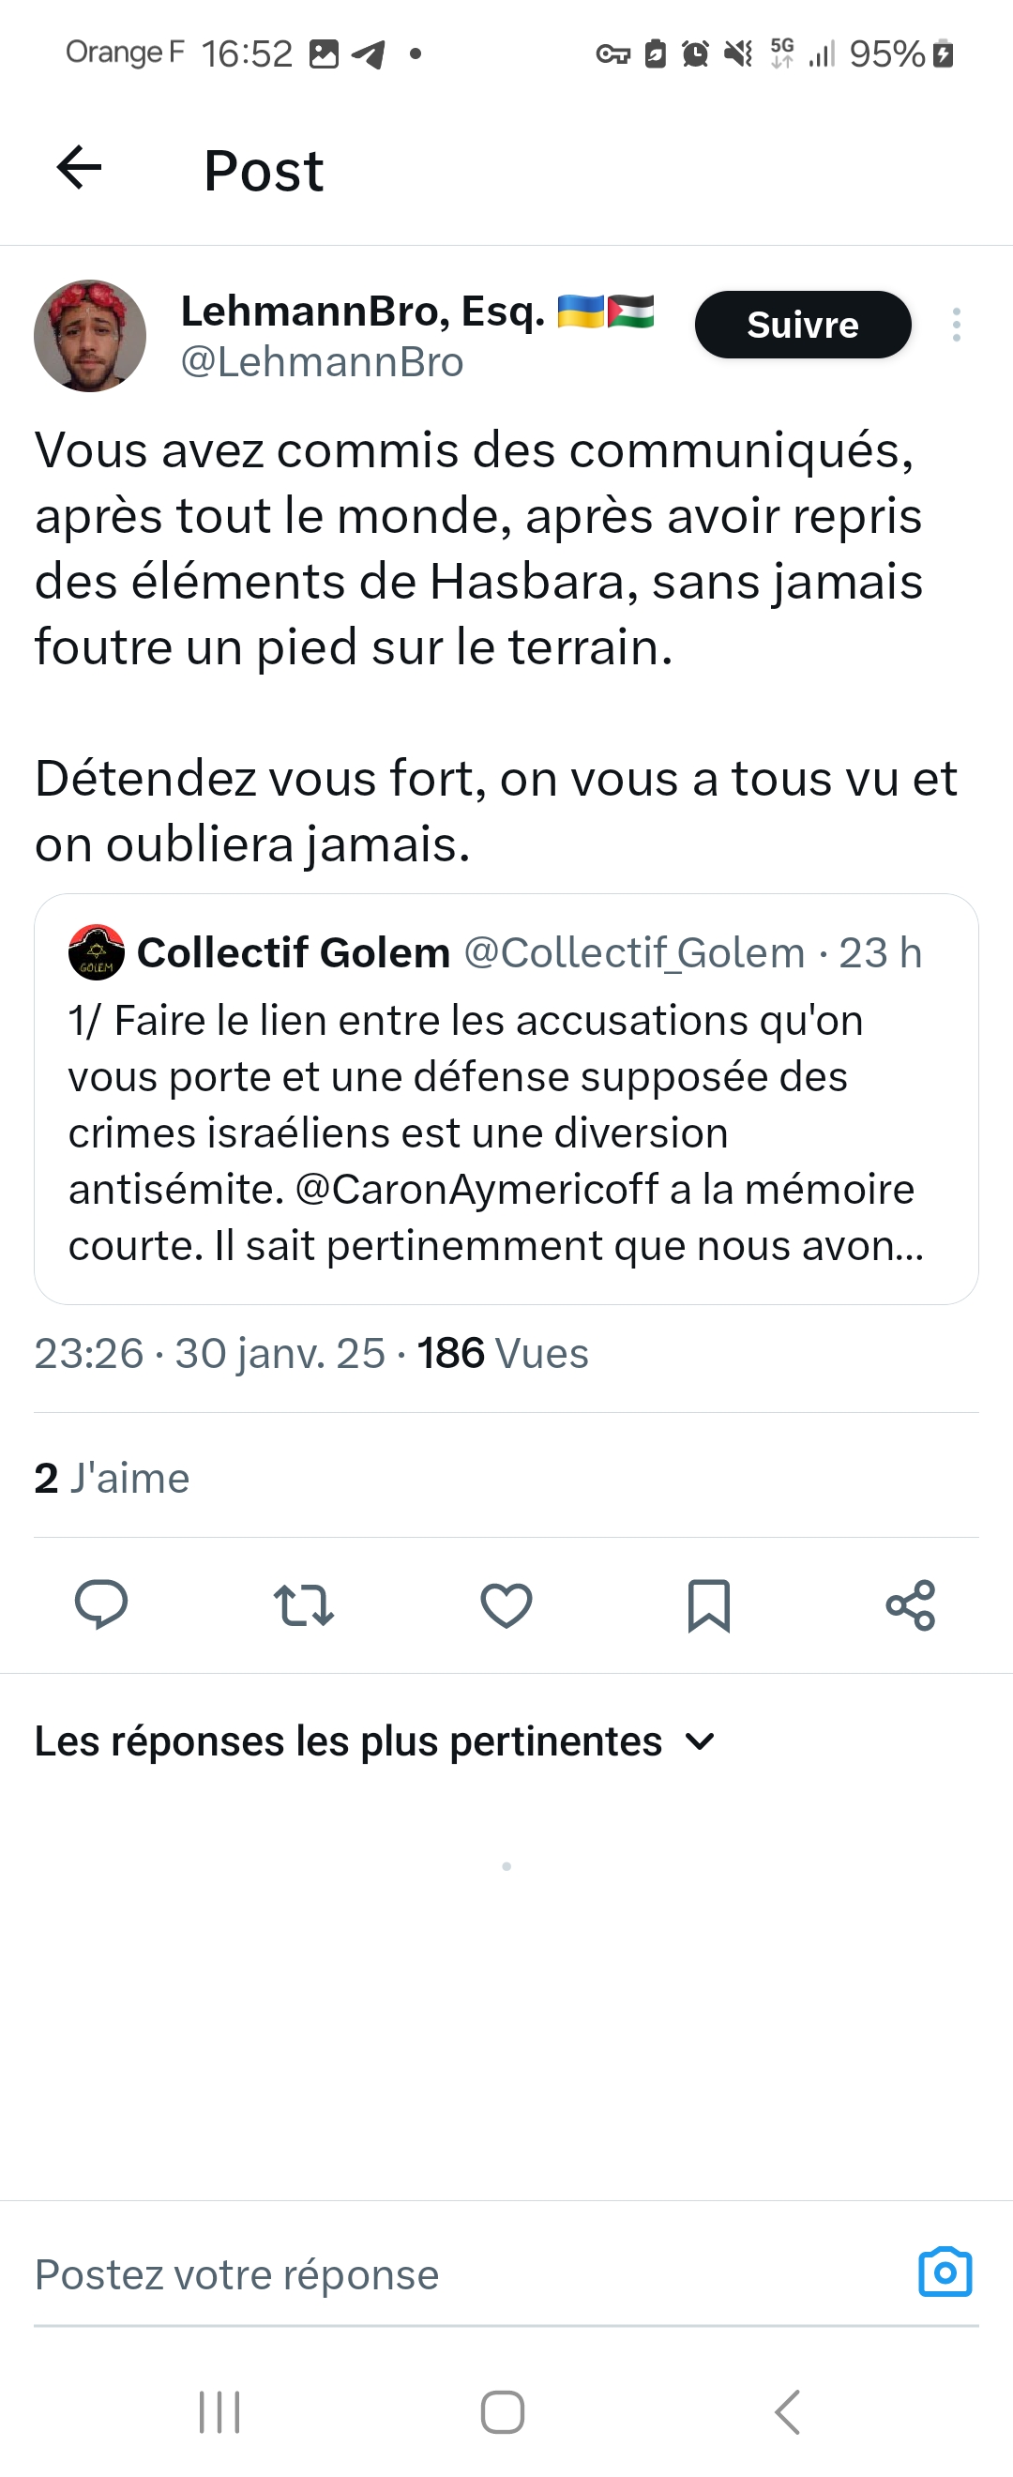Like the post with the heart icon
The width and height of the screenshot is (1013, 2477).
[506, 1604]
